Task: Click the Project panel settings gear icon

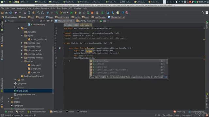Action: coord(48,21)
